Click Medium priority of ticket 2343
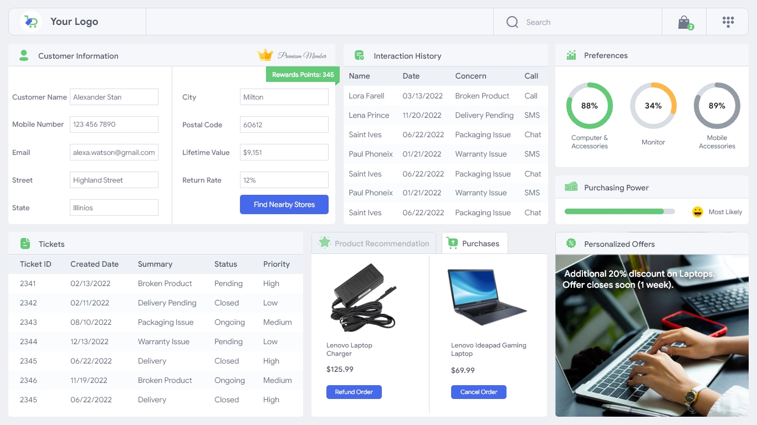Image resolution: width=757 pixels, height=425 pixels. point(278,322)
